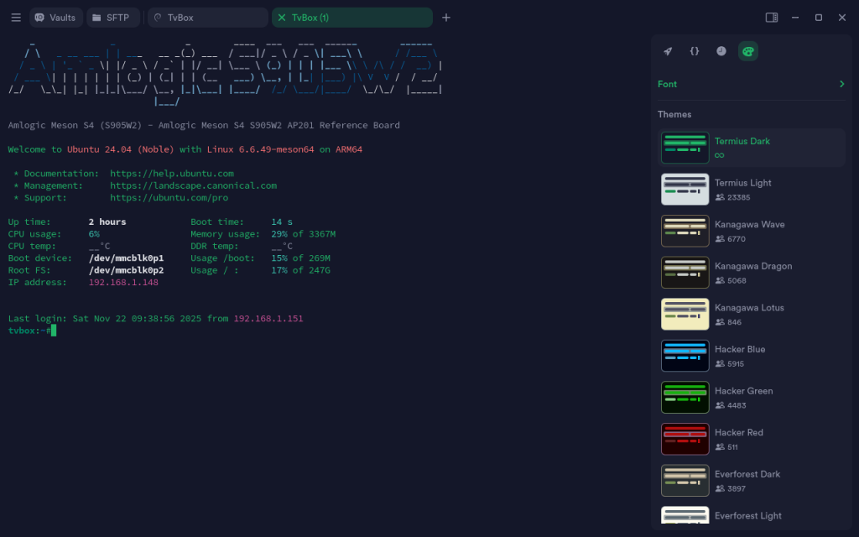Viewport: 859px width, 537px height.
Task: Open the snippets curly braces panel
Action: [695, 51]
